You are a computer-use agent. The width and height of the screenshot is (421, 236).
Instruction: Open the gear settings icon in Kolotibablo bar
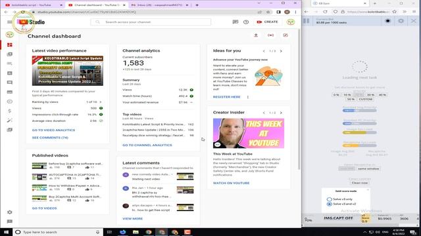click(x=401, y=21)
